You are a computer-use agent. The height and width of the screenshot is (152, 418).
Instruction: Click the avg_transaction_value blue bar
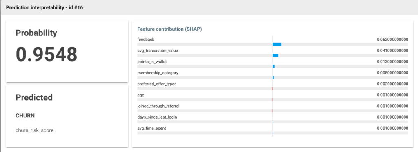(x=276, y=55)
